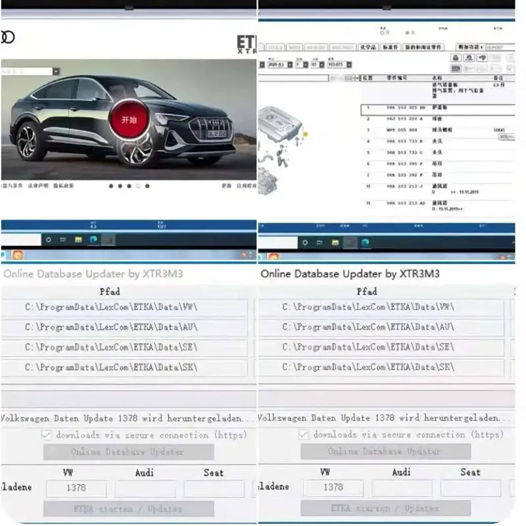Open the 附加功能 menu
The width and height of the screenshot is (526, 526).
coord(470,47)
